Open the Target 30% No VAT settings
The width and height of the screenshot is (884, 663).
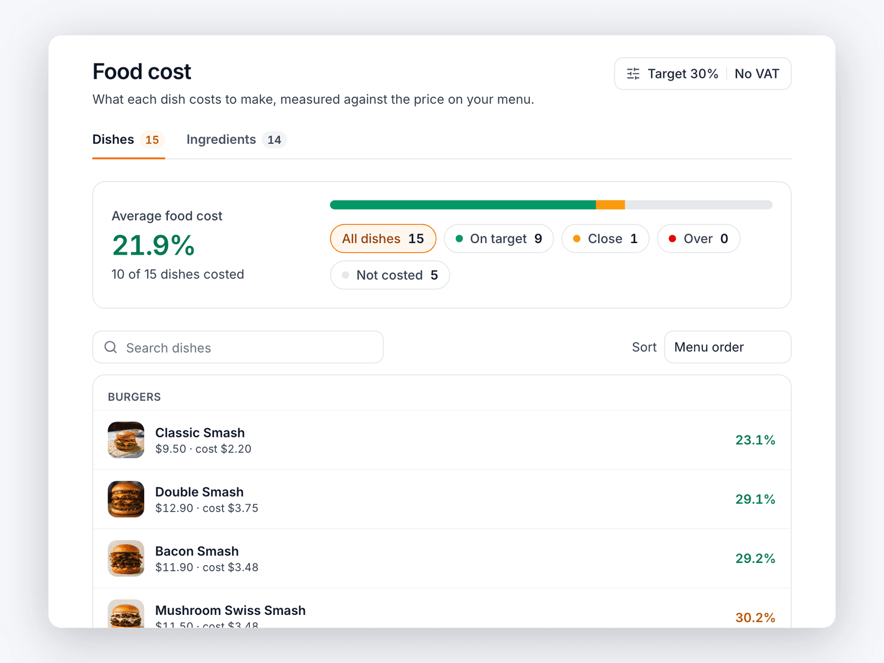[703, 73]
